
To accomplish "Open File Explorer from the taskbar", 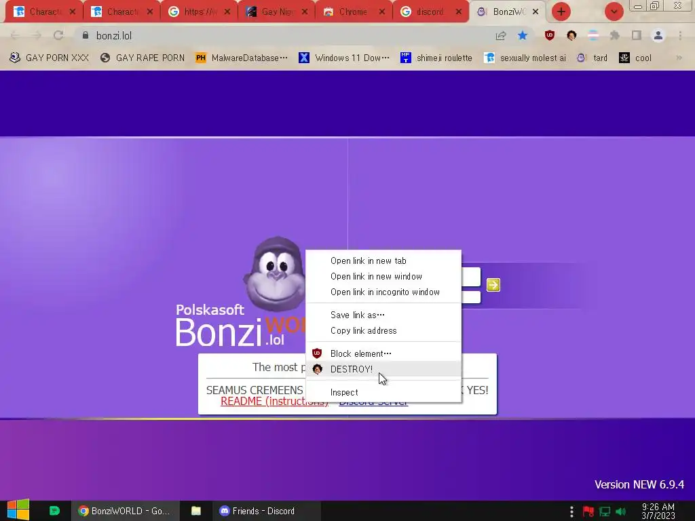I will pos(196,511).
